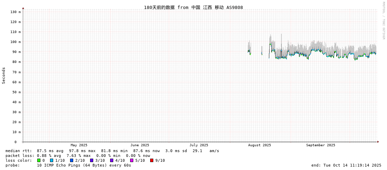Click the July 2025 x-axis label
Screen dimensions: 387x170
click(199, 145)
